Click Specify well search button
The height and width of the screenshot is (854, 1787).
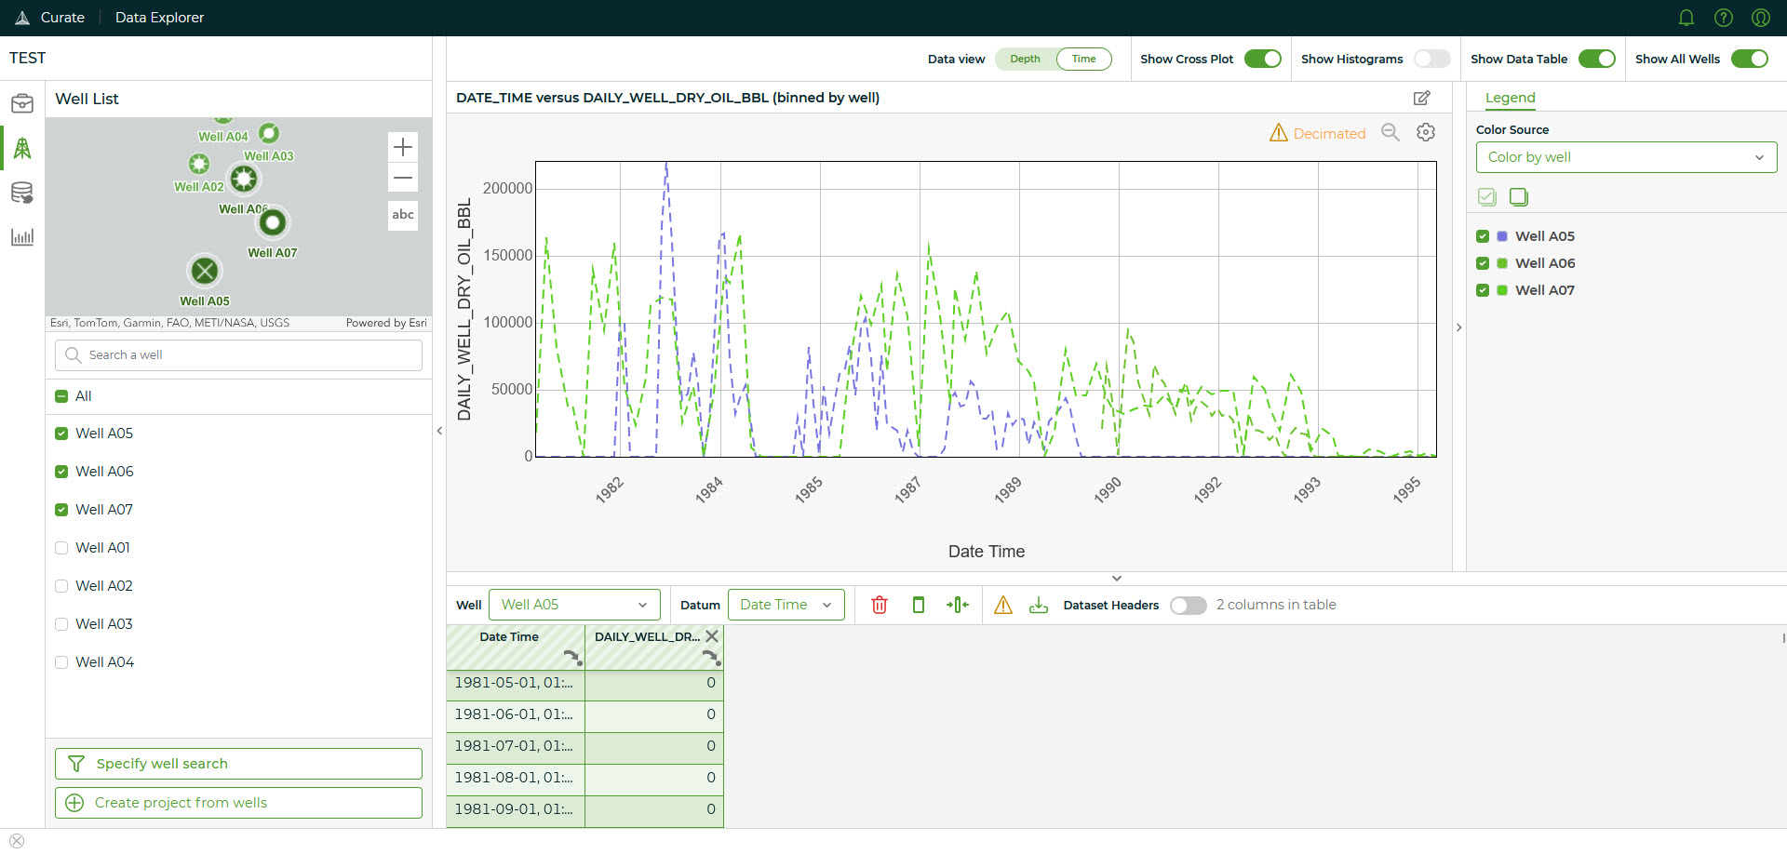pyautogui.click(x=238, y=764)
